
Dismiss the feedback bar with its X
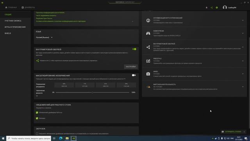(244, 132)
